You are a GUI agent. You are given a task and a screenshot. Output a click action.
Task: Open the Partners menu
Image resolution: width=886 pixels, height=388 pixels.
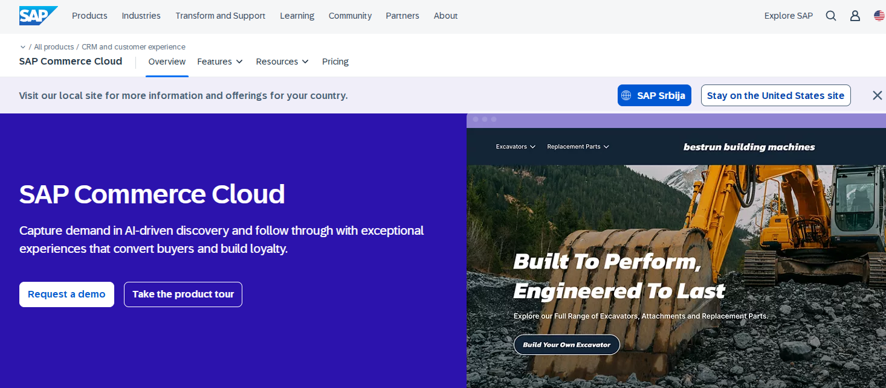tap(403, 16)
